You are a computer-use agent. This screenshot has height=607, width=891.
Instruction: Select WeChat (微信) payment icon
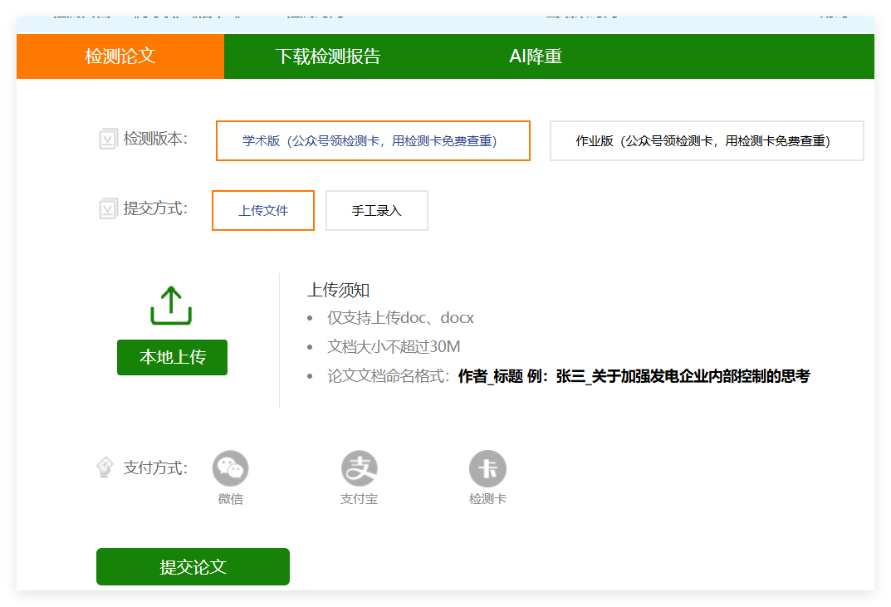(230, 468)
